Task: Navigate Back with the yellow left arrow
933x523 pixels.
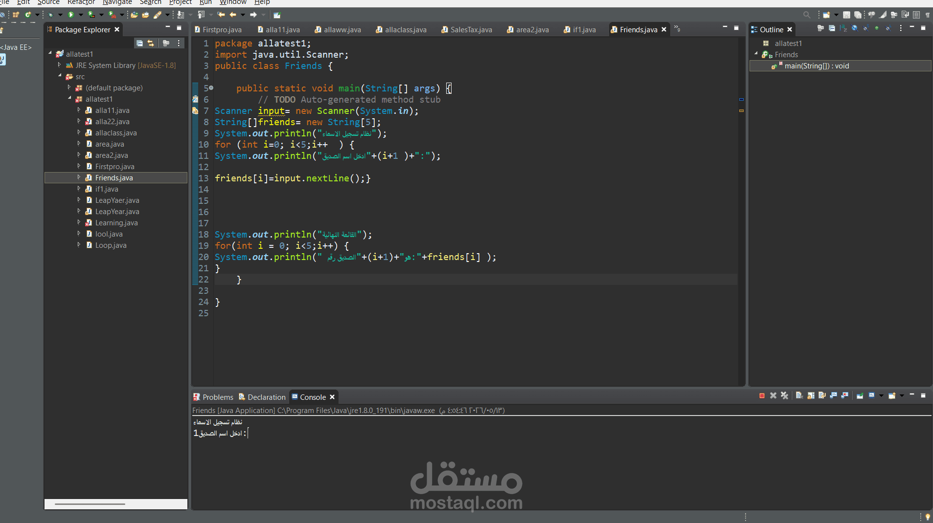Action: (233, 15)
